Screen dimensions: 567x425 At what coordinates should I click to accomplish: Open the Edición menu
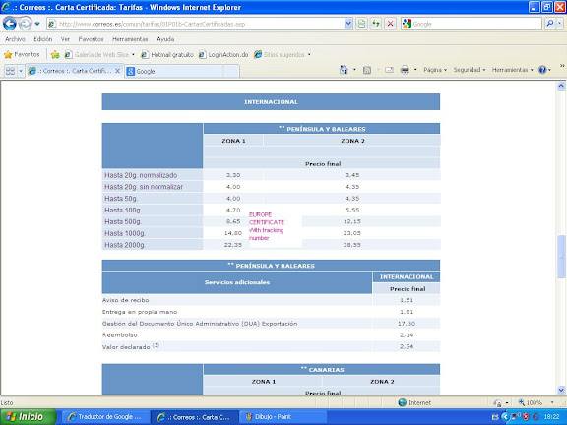pyautogui.click(x=43, y=39)
